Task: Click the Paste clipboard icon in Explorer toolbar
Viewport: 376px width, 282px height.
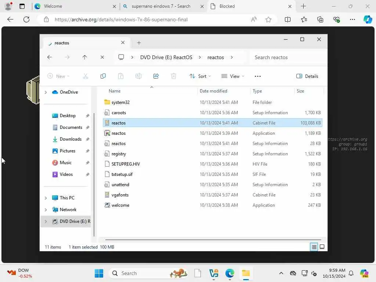Action: pyautogui.click(x=120, y=76)
